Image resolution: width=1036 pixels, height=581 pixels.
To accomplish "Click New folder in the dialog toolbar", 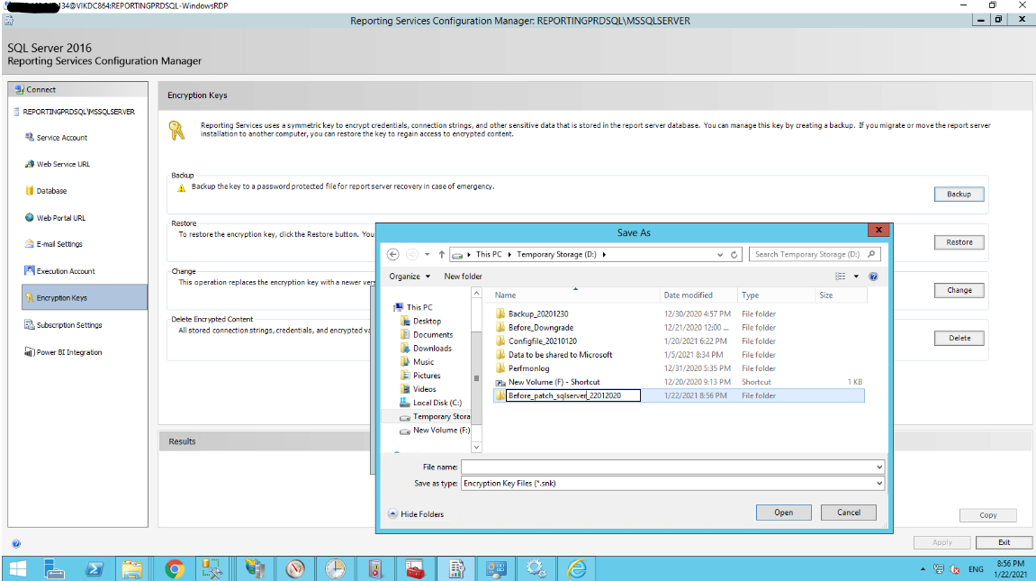I will point(464,277).
